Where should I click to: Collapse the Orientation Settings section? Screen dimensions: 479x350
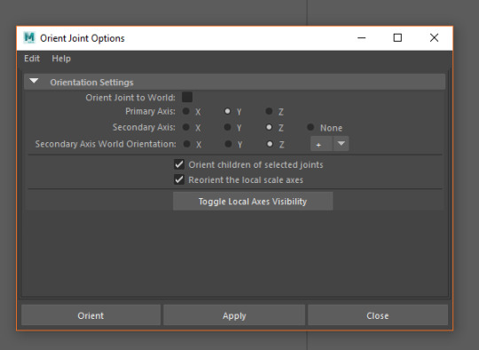coord(34,82)
